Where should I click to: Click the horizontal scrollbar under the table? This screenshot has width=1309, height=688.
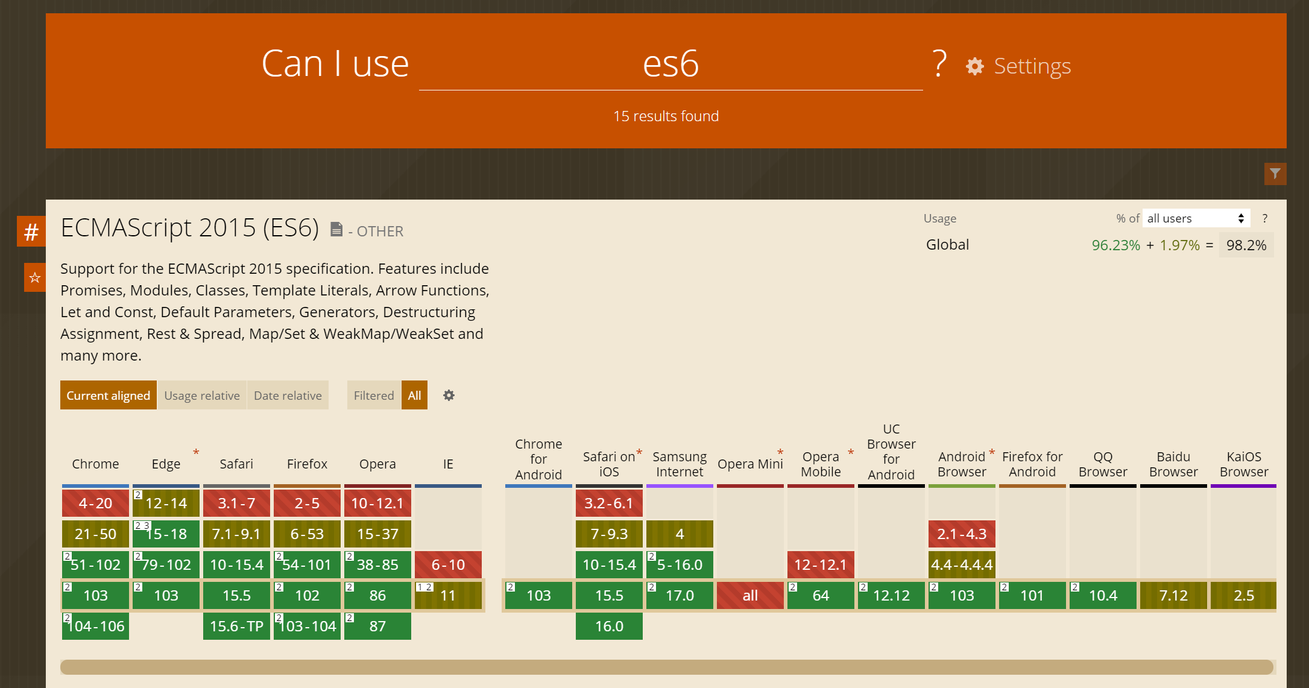pyautogui.click(x=666, y=667)
